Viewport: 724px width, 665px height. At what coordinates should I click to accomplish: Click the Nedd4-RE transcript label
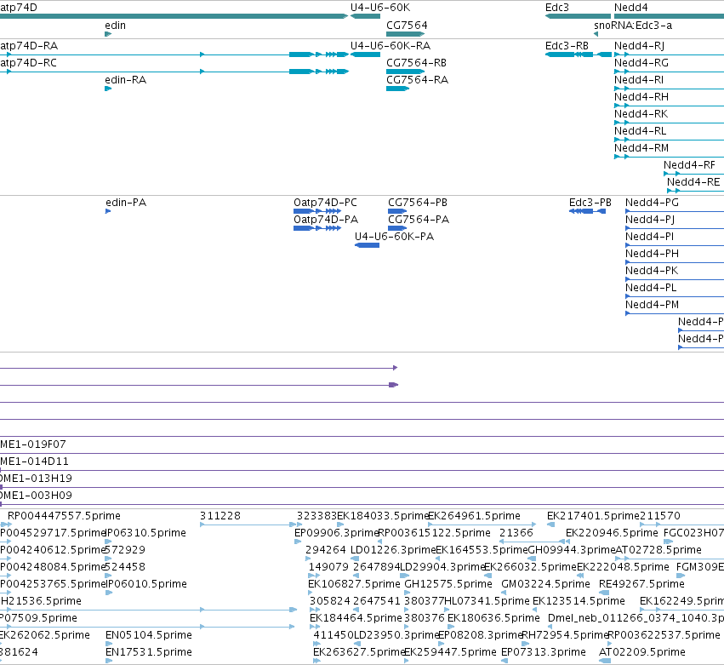pos(693,182)
